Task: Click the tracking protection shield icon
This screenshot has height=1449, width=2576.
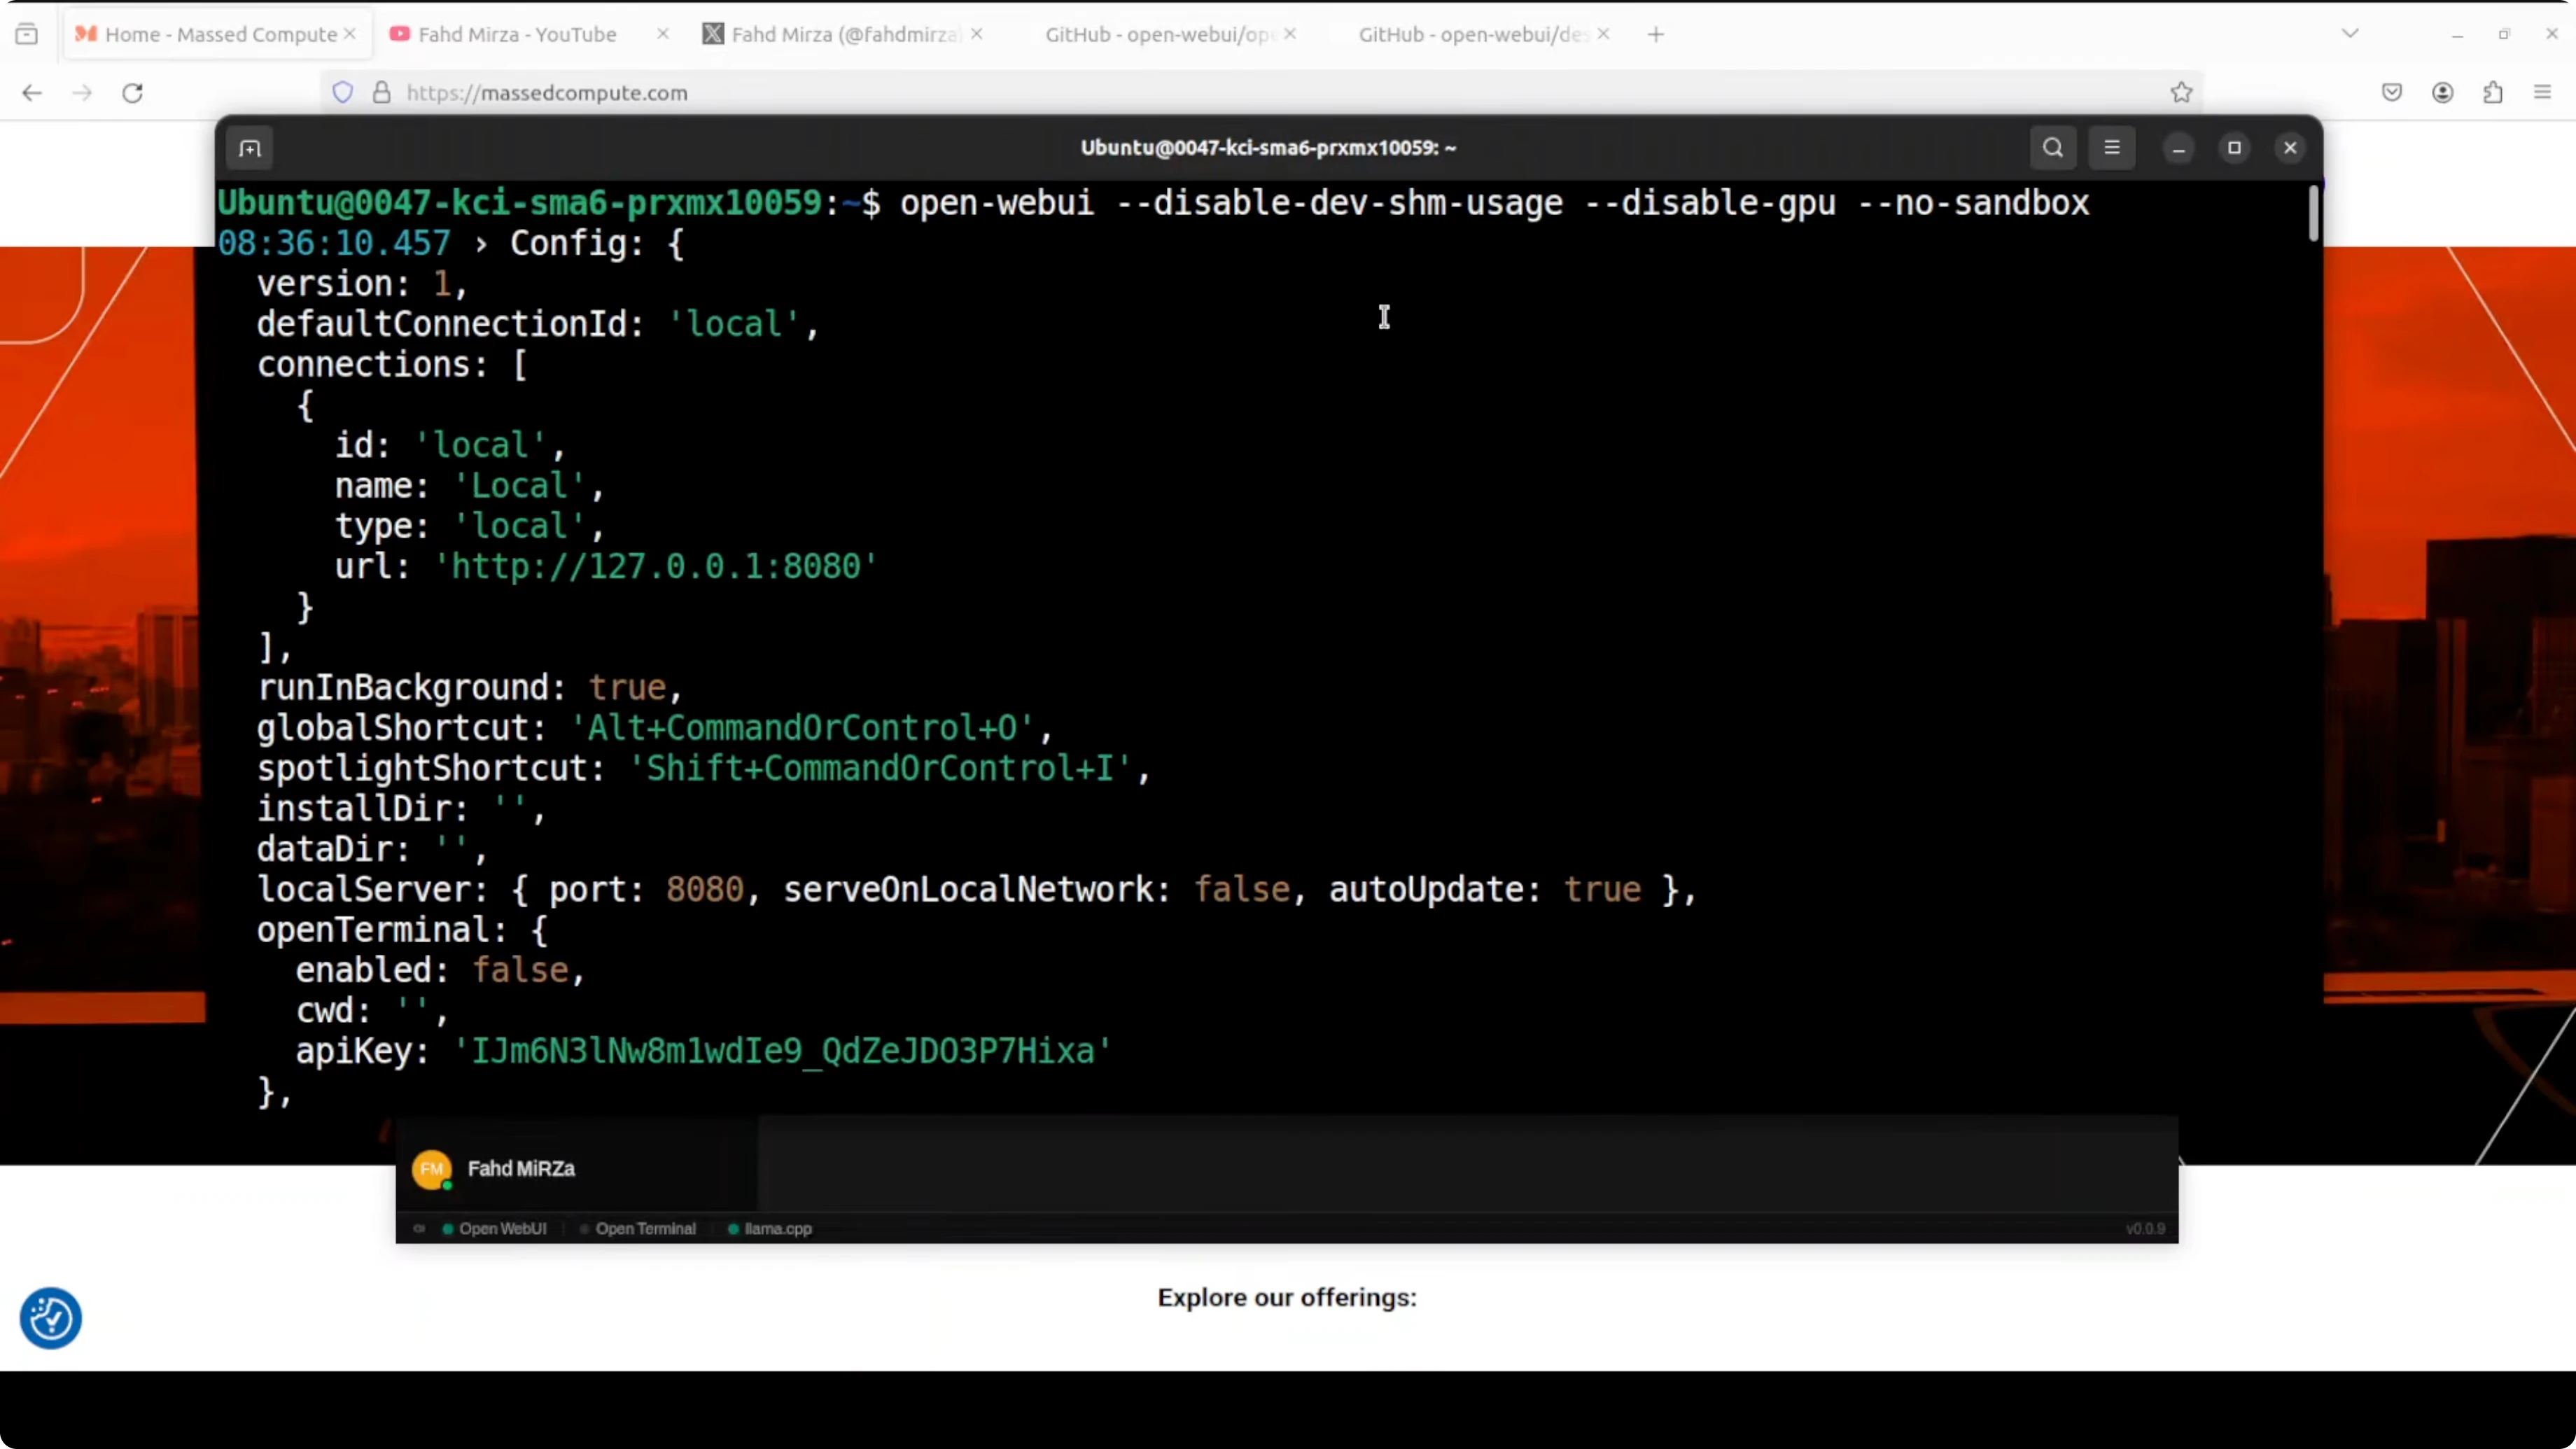Action: (x=343, y=93)
